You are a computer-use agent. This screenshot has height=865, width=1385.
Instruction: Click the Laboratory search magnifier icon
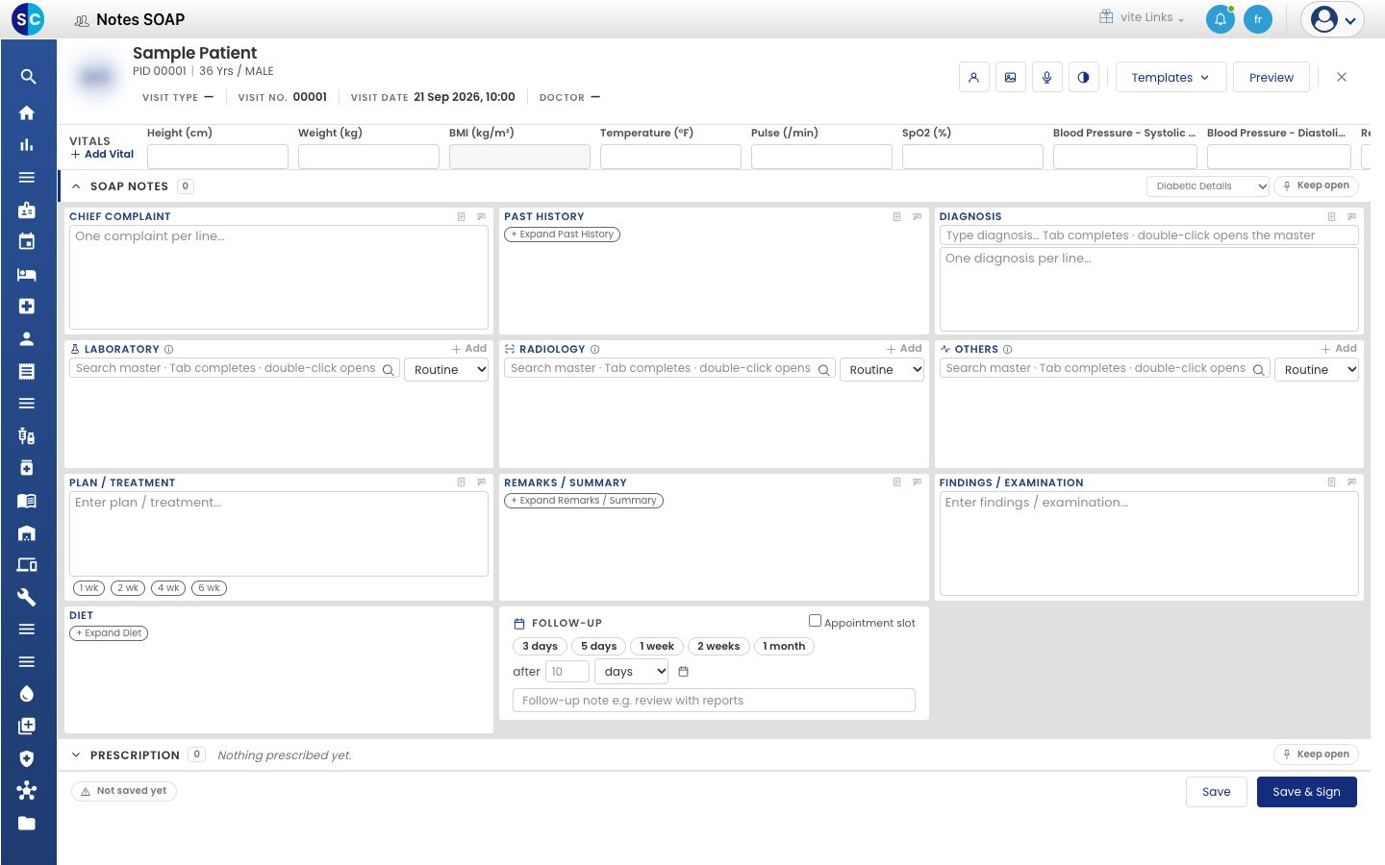(389, 370)
